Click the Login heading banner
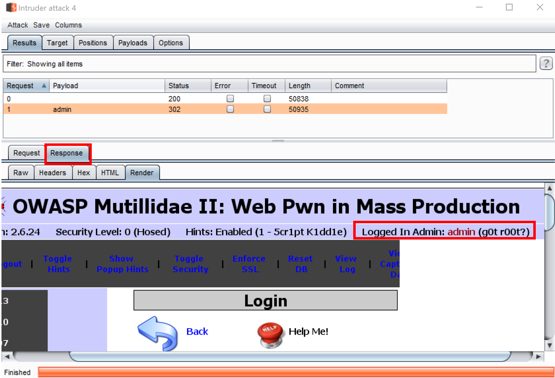The width and height of the screenshot is (555, 378). coord(265,301)
